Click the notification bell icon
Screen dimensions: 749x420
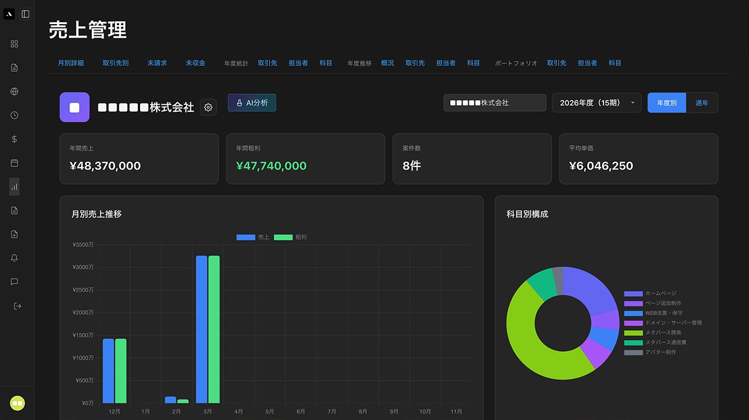15,258
